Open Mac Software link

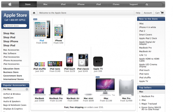pos(10,54)
